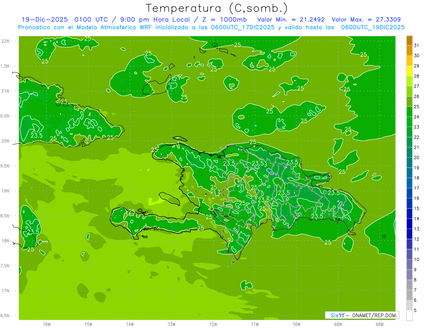Pick the orange swatch between 30 and 31

(x=409, y=50)
